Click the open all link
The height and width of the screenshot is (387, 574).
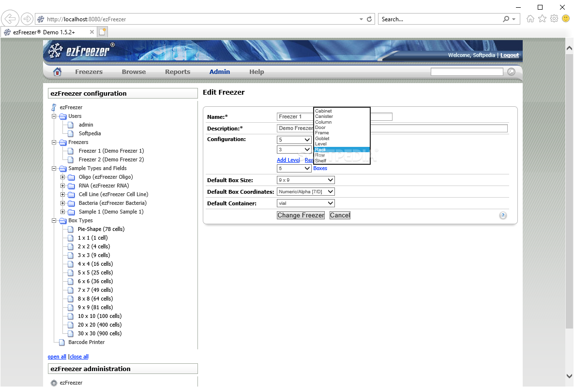[x=57, y=357]
